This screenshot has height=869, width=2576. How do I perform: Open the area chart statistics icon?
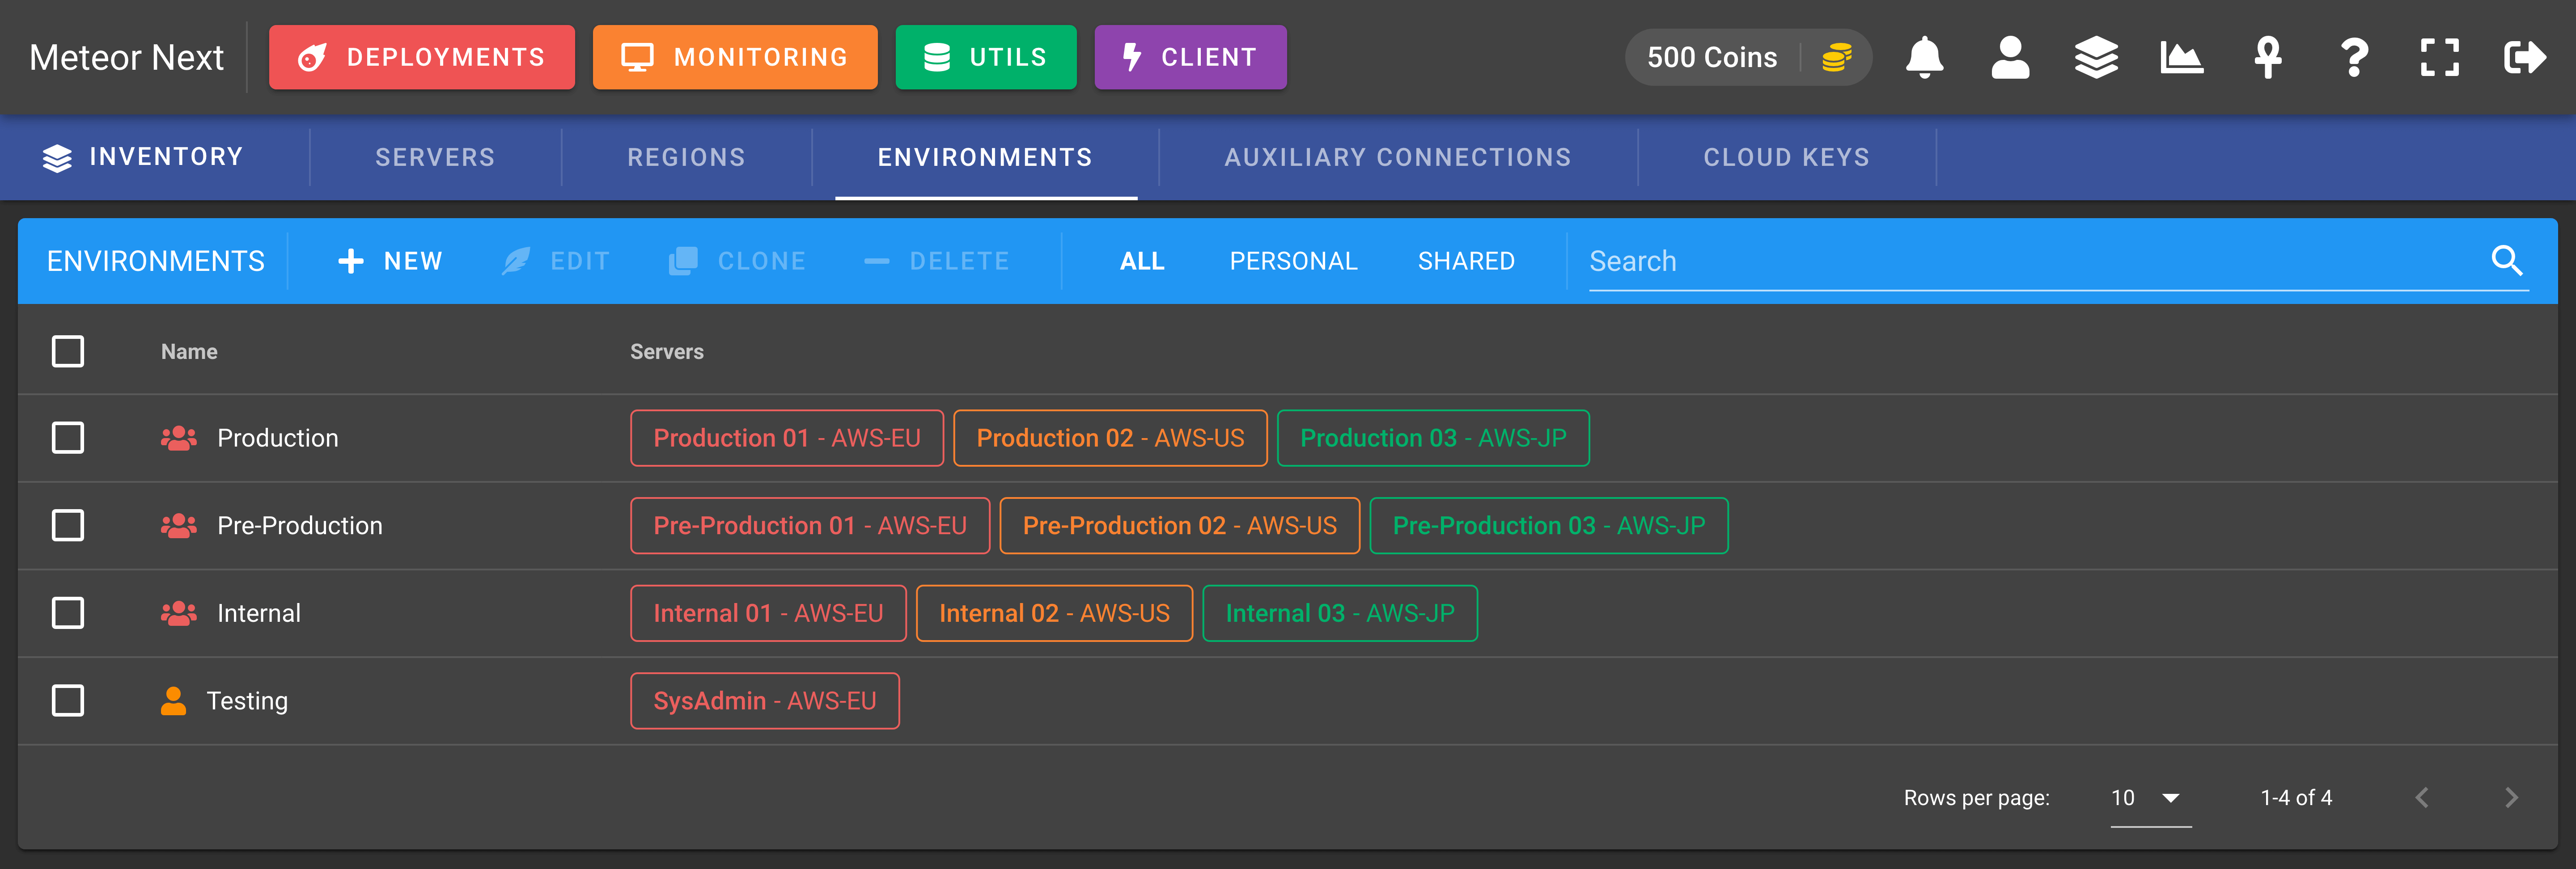pyautogui.click(x=2182, y=57)
